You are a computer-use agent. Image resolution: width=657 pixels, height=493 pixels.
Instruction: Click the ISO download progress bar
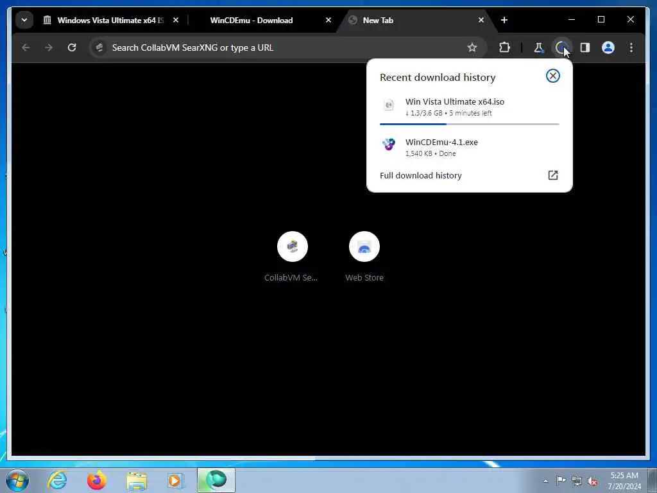pos(469,124)
